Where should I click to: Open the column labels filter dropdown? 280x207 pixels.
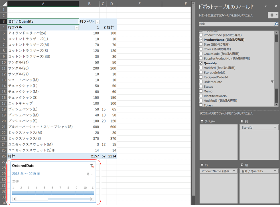(98, 22)
